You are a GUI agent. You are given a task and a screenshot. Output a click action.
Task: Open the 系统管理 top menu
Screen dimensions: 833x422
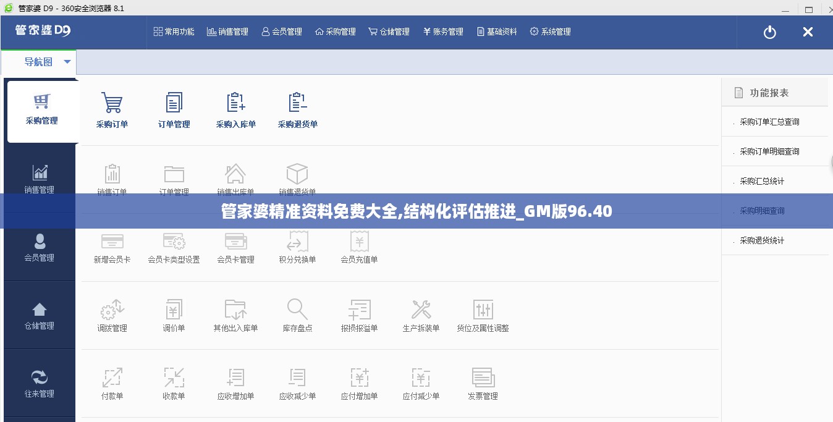550,32
